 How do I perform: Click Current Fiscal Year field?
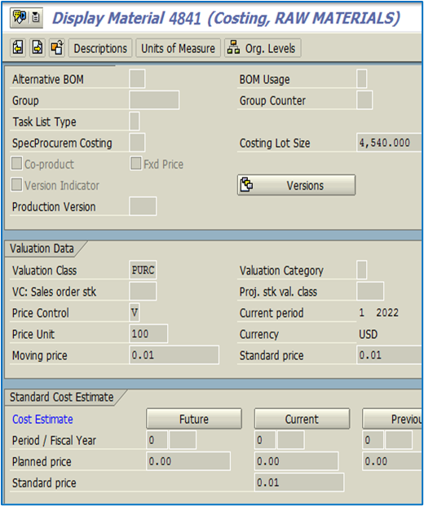[290, 440]
